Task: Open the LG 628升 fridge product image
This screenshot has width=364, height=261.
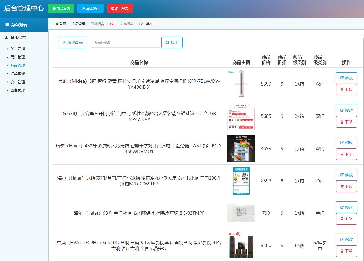Action: coord(241,116)
